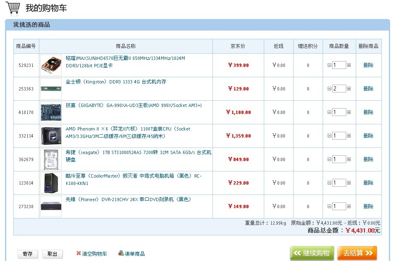Click quantity field for Kingston memory
398x261 pixels.
(x=339, y=89)
